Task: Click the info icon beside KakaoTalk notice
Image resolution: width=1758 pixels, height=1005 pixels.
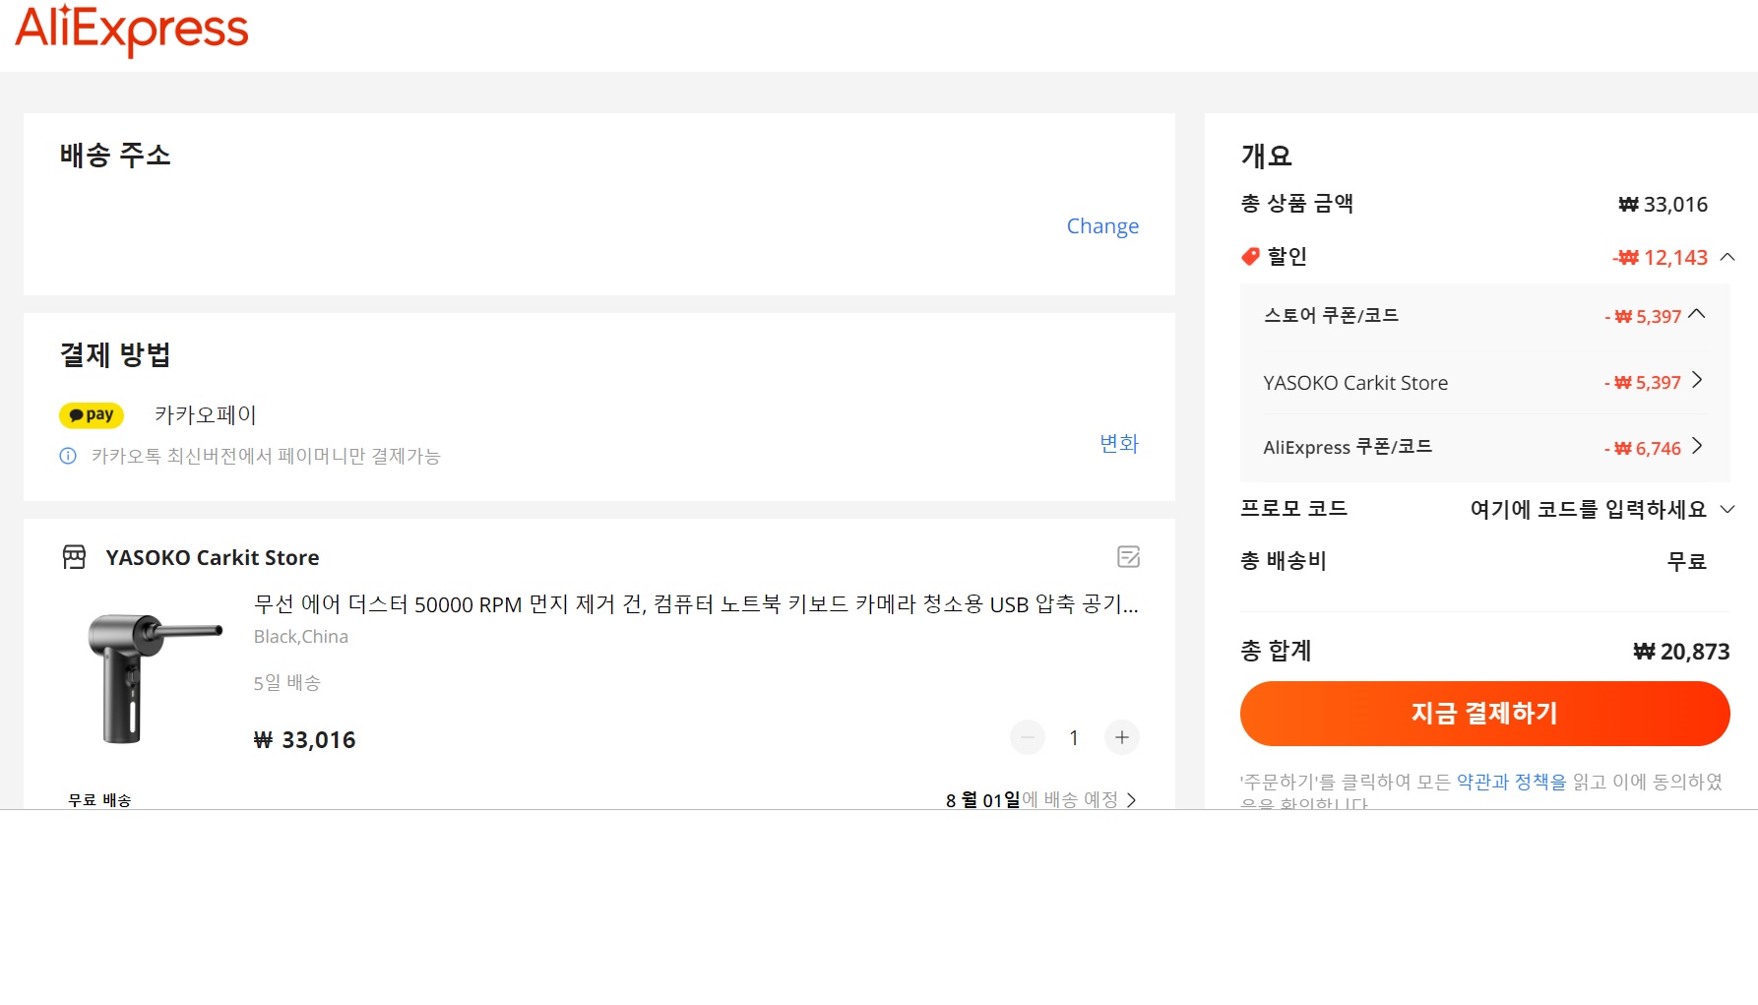Action: point(68,456)
